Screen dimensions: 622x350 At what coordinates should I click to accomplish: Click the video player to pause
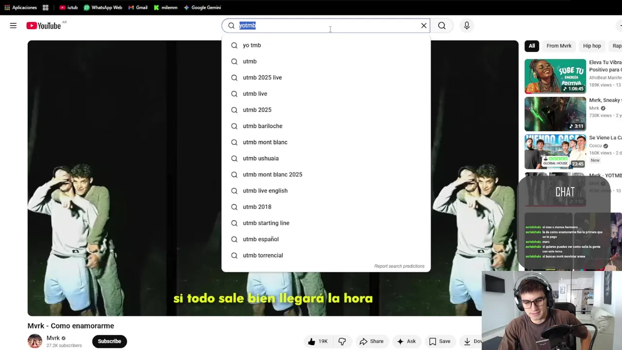click(124, 178)
